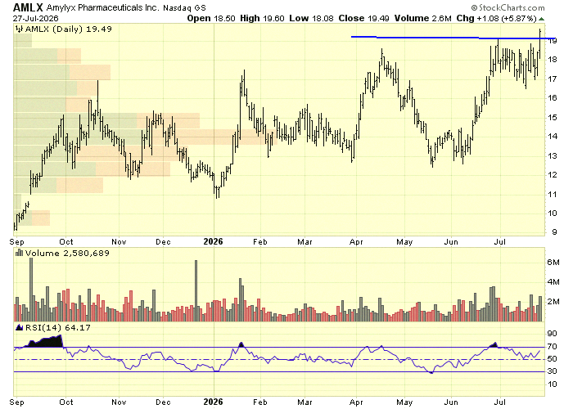Click the May label below the RSI panel
This screenshot has height=409, width=573.
tap(404, 402)
